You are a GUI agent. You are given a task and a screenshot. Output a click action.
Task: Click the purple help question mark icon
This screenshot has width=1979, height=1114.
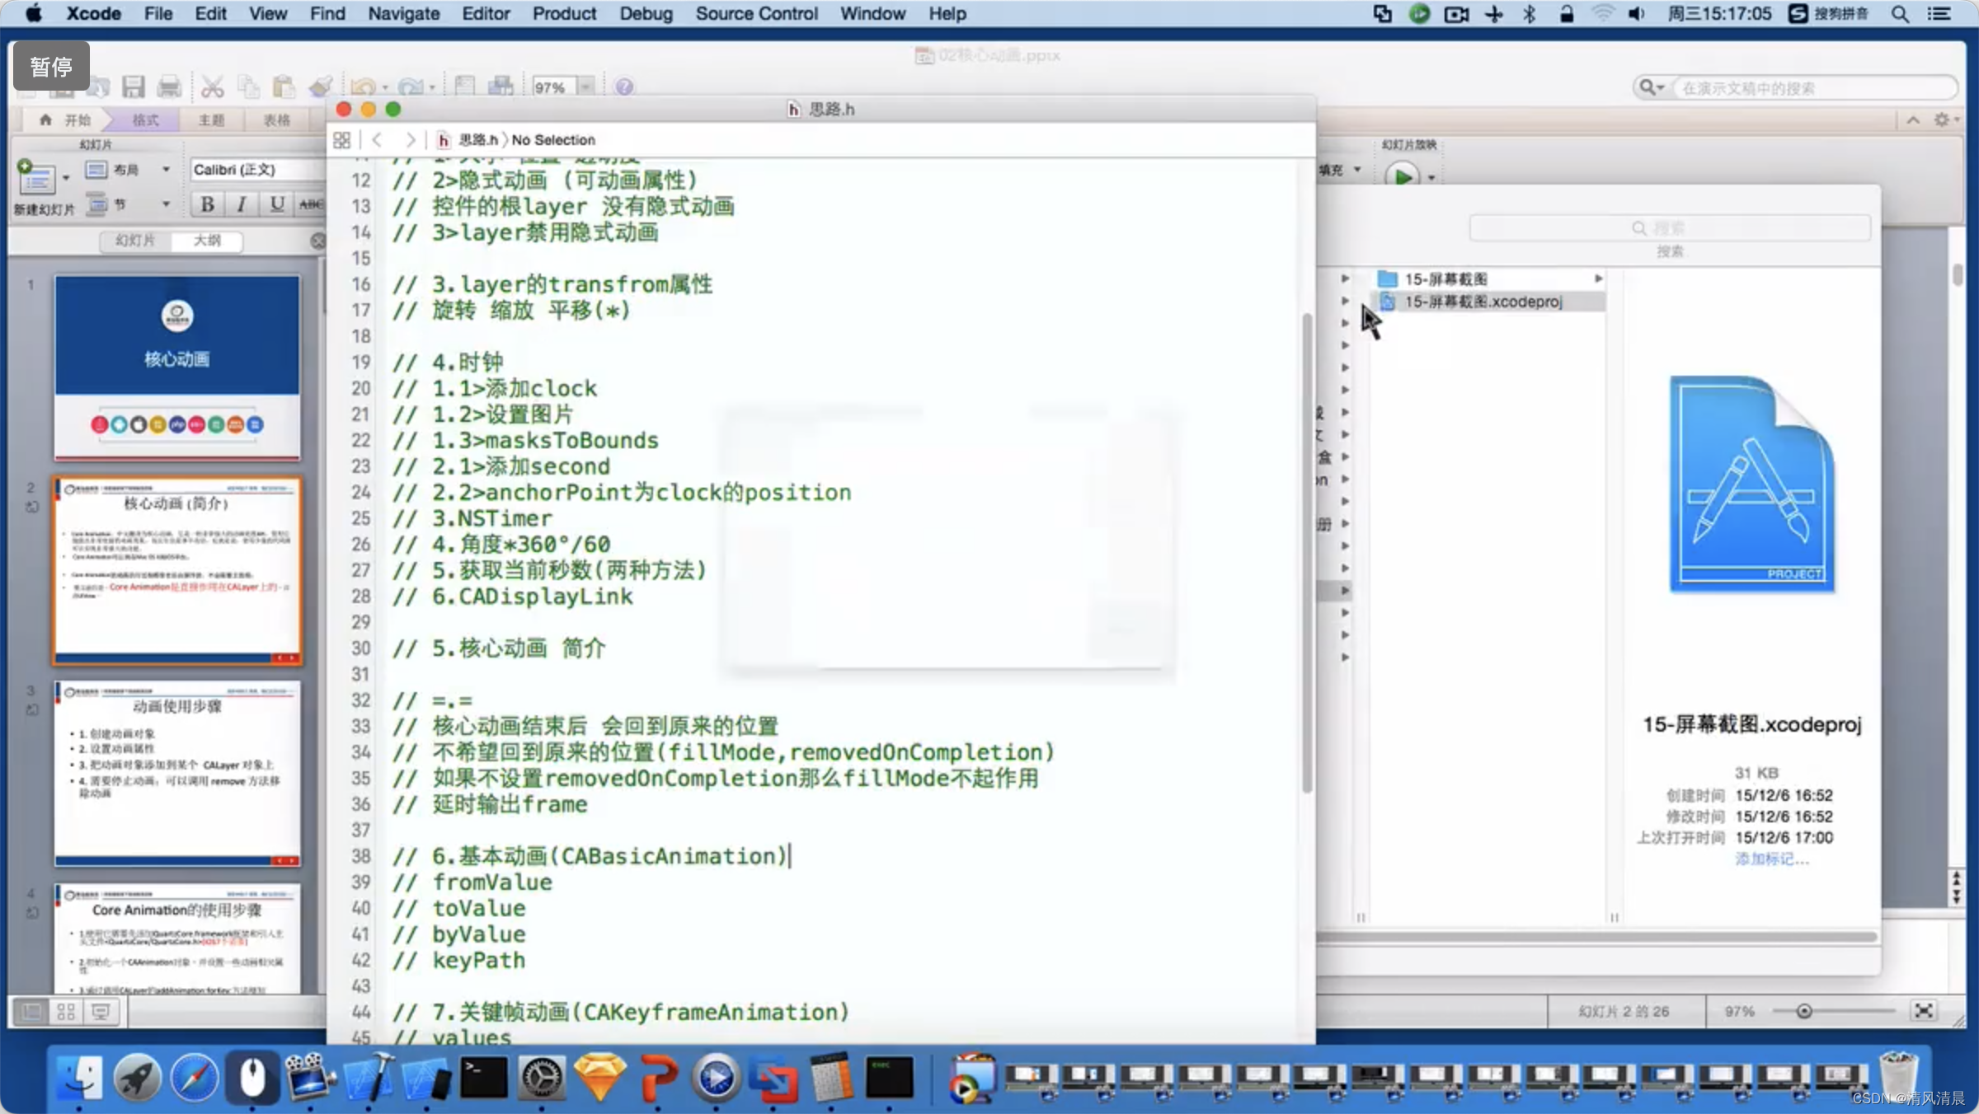tap(624, 87)
